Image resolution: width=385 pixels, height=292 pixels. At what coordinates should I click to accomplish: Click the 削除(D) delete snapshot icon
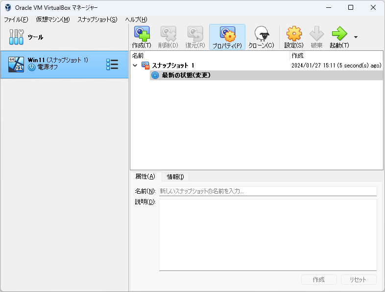[168, 34]
